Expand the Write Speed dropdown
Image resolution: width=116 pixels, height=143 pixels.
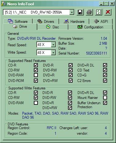(x=53, y=53)
